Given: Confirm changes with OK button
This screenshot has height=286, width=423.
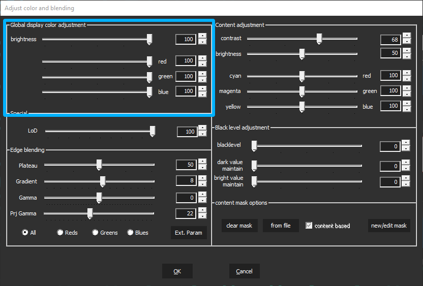Looking at the screenshot, I should click(177, 271).
